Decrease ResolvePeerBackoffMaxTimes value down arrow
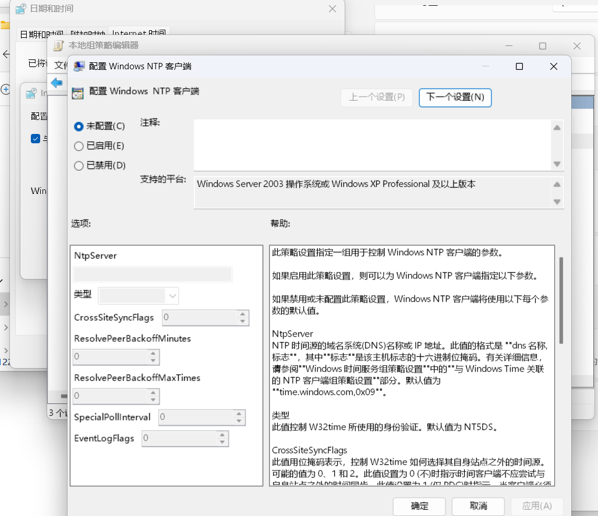Viewport: 598px width, 516px height. [153, 400]
